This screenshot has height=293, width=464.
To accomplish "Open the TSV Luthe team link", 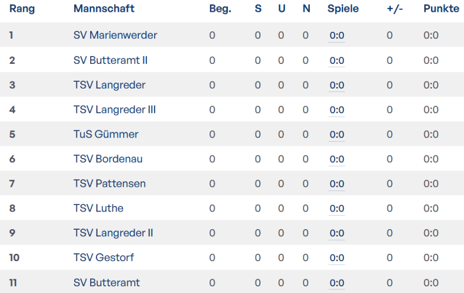I will pos(98,209).
